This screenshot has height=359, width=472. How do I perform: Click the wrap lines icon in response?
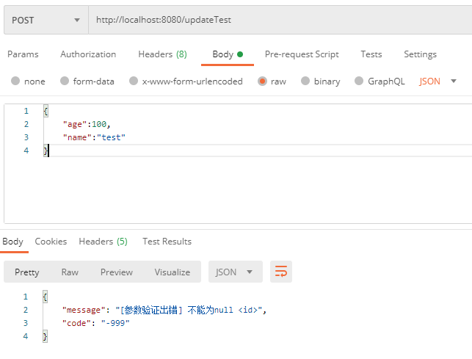tap(280, 272)
